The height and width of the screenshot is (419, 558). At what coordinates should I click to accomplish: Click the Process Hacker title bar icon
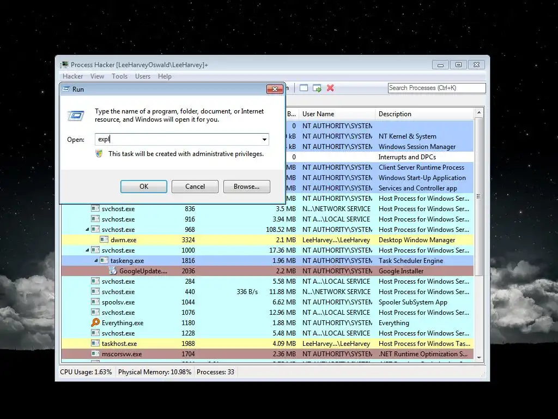coord(64,64)
